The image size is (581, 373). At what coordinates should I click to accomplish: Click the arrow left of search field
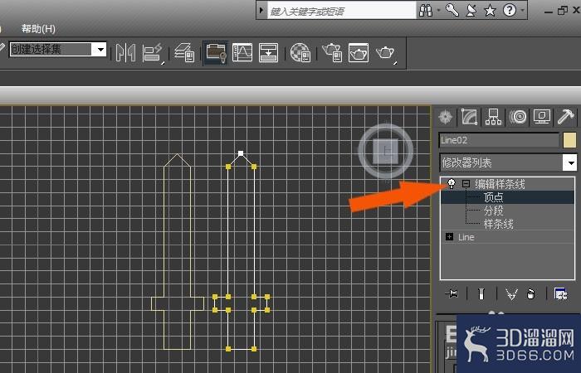point(261,10)
